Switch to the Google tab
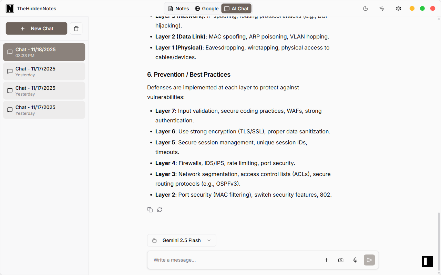441x275 pixels. click(x=207, y=8)
